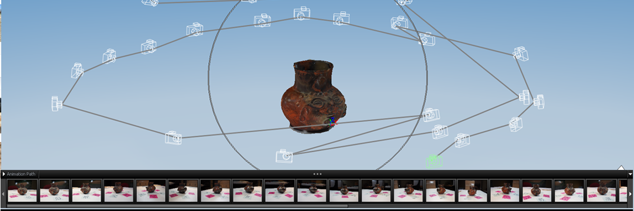Viewport: 634px width, 211px height.
Task: Select the leftmost camera on the path
Action: [x=57, y=103]
